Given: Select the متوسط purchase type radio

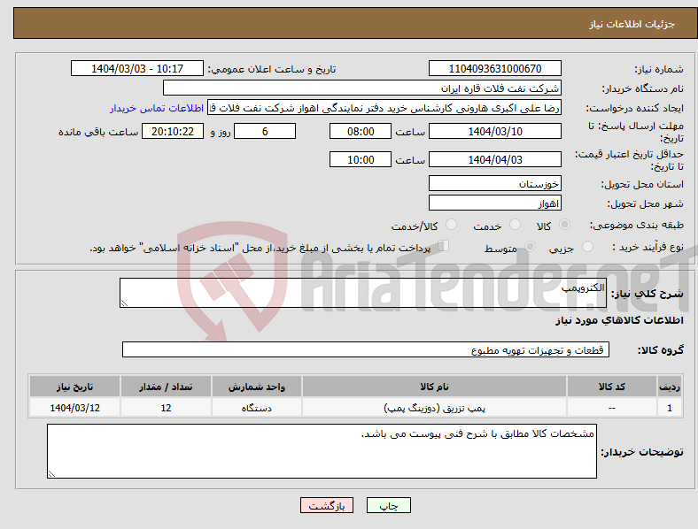Looking at the screenshot, I should 530,246.
